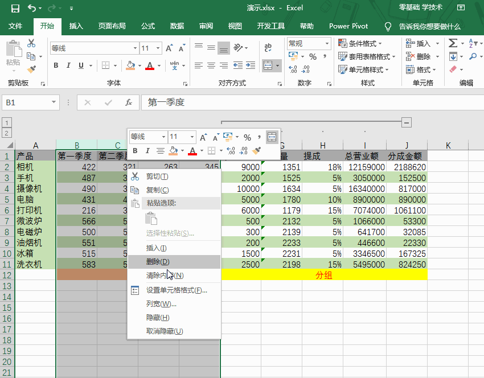Click the AutoSum sigma icon
Screen dimensions: 484x378
coord(453,43)
